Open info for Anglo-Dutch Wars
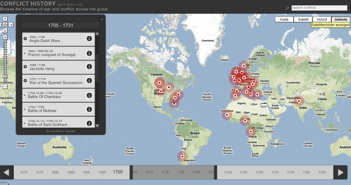Screen dimensions: 351x185 coord(89,39)
